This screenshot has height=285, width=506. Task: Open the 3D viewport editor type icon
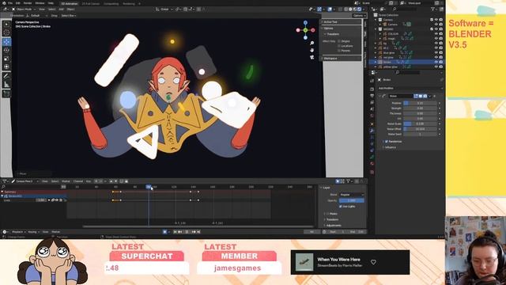click(x=6, y=9)
